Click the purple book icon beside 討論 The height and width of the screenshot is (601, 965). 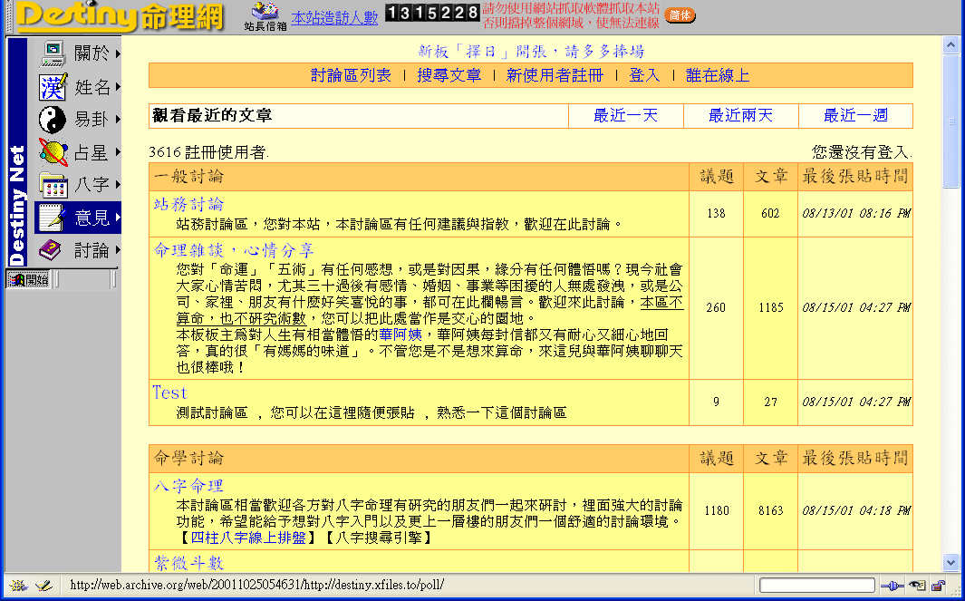pos(52,248)
